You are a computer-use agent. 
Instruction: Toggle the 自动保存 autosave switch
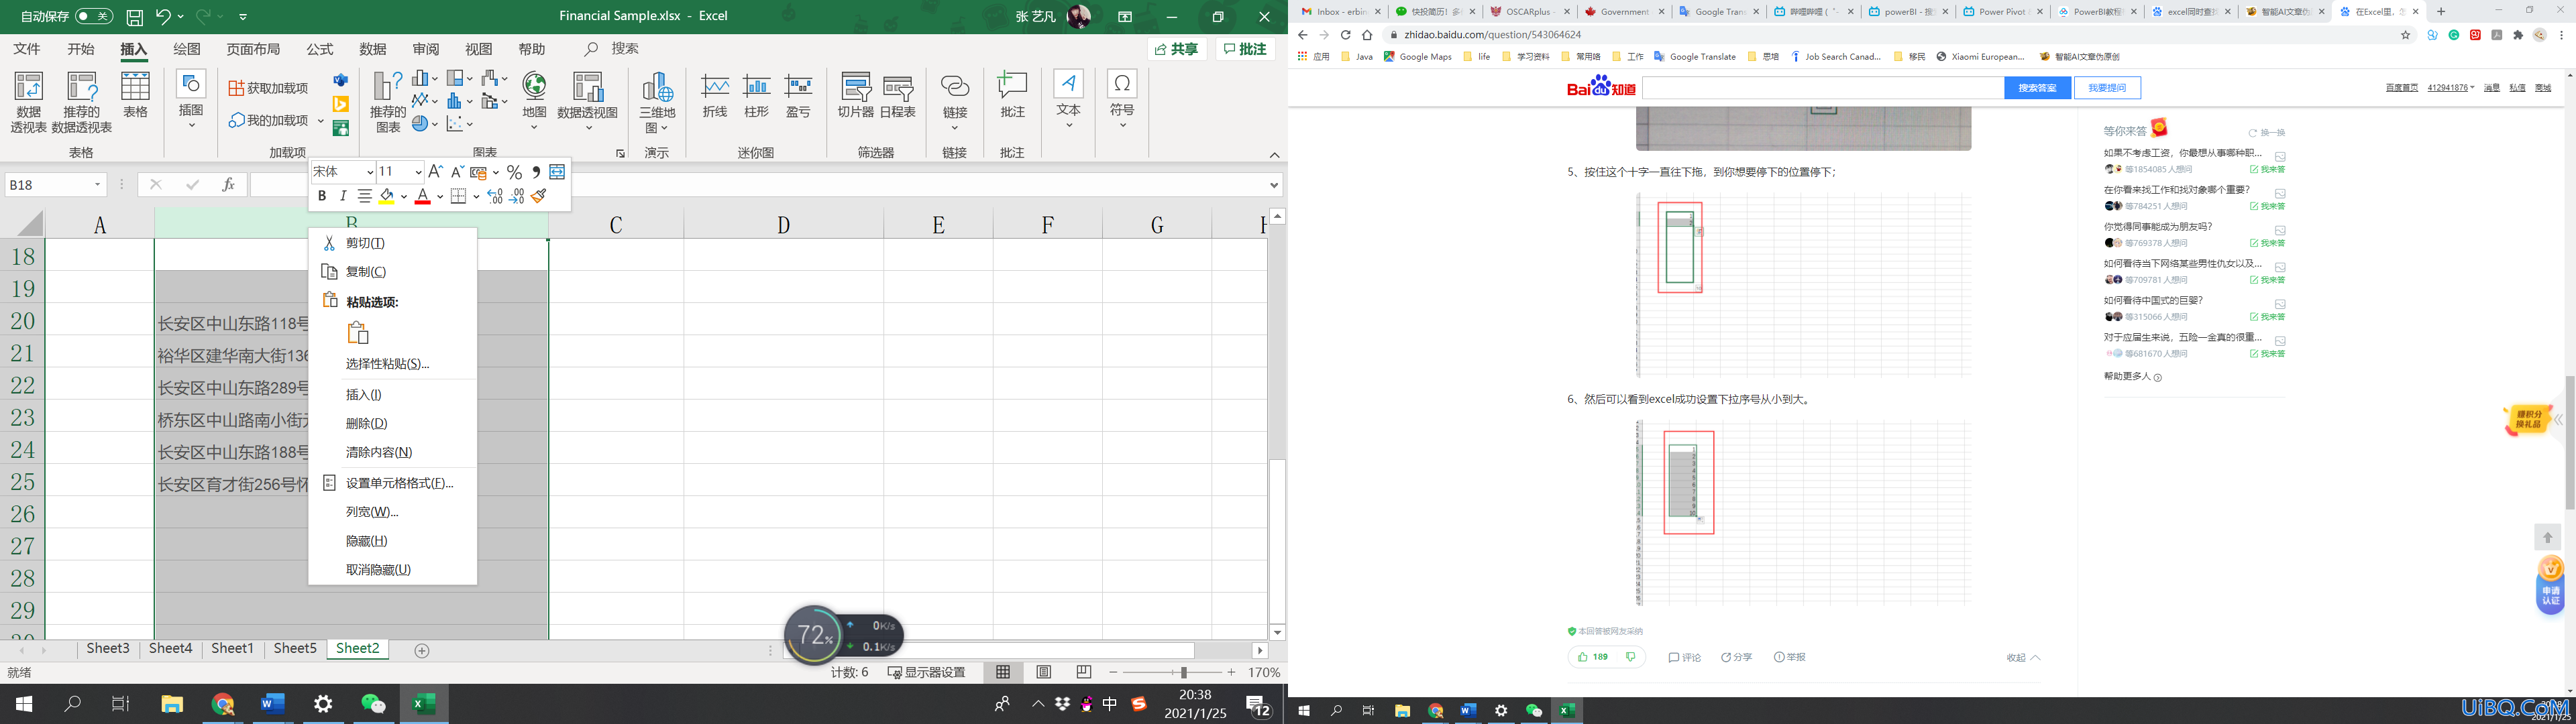(x=94, y=16)
